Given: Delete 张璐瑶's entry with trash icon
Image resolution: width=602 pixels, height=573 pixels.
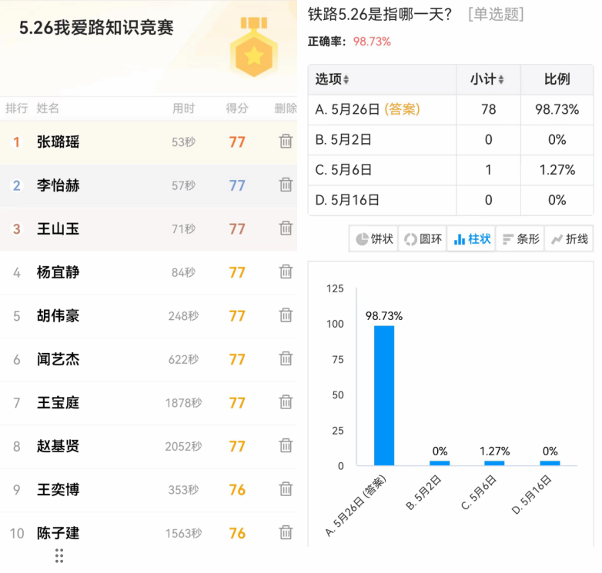Looking at the screenshot, I should (x=286, y=142).
